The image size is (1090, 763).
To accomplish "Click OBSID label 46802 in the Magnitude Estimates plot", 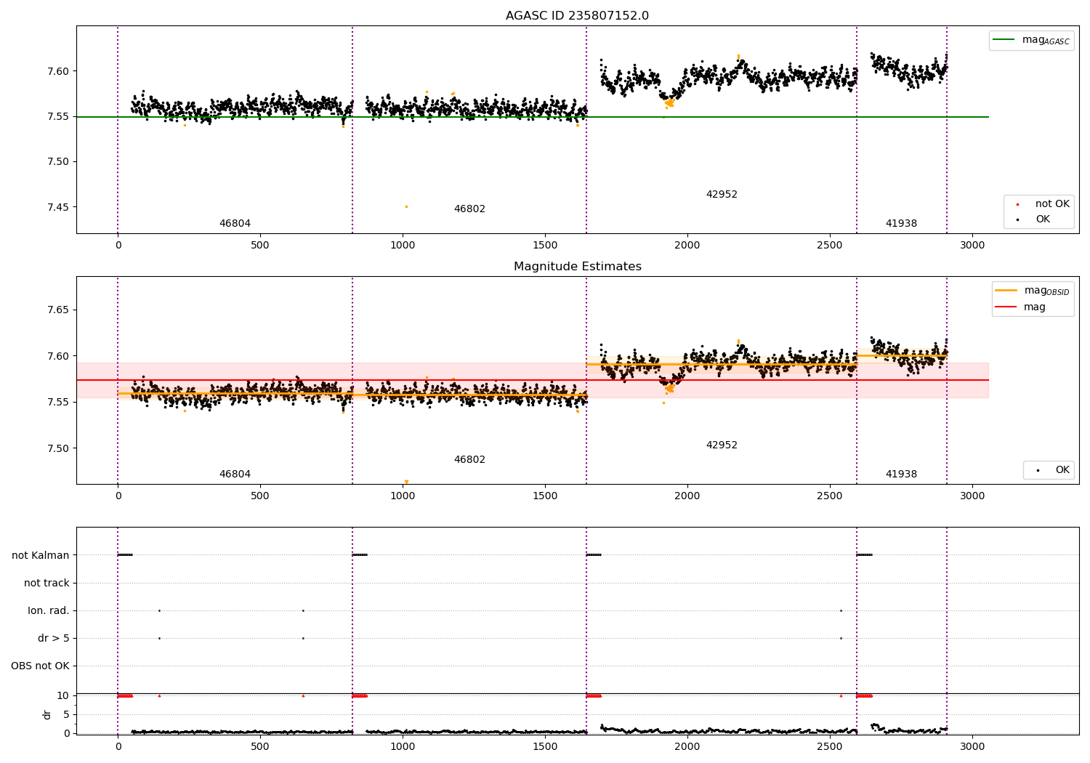I will pos(469,460).
